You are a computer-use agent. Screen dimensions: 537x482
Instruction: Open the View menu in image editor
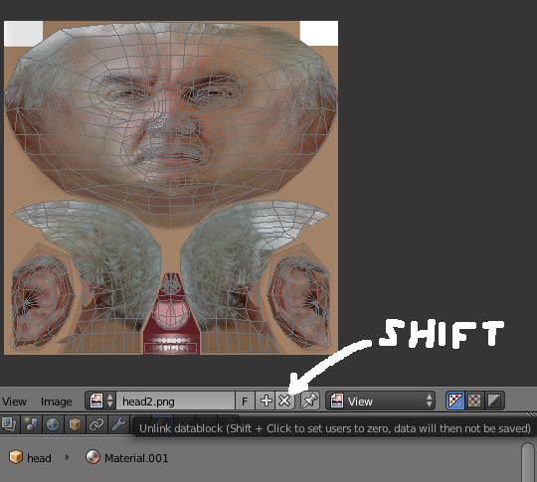click(x=14, y=402)
